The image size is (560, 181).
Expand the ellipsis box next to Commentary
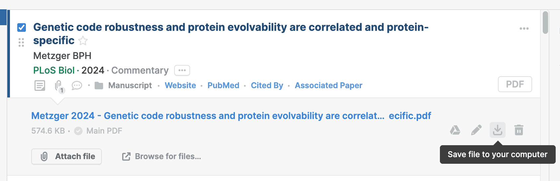click(x=182, y=70)
